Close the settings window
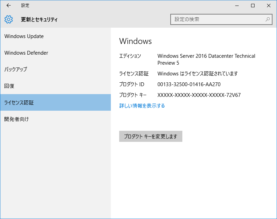The height and width of the screenshot is (219, 277). click(269, 6)
